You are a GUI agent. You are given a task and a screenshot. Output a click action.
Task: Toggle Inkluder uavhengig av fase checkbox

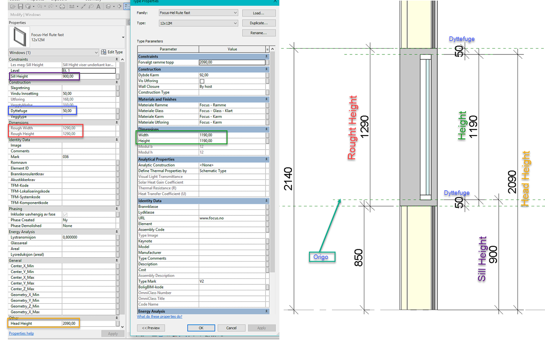[x=65, y=214]
